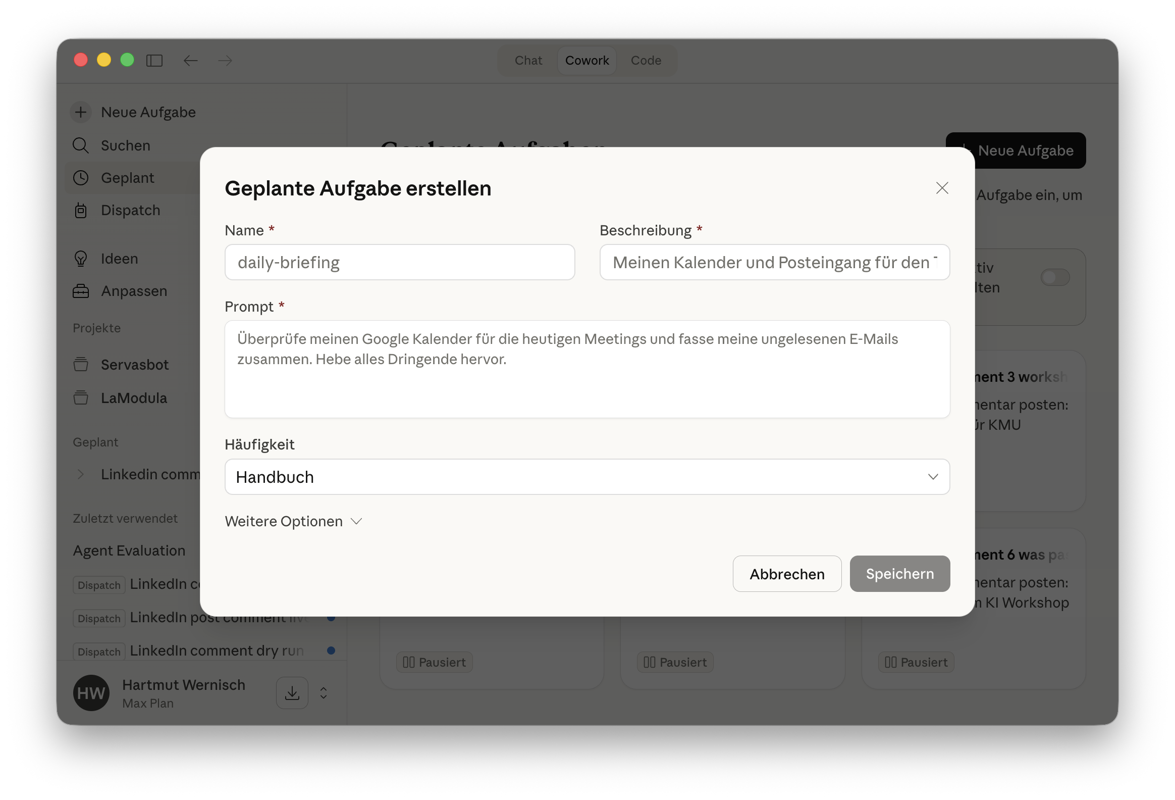Open Dispatch in the sidebar

click(x=130, y=210)
